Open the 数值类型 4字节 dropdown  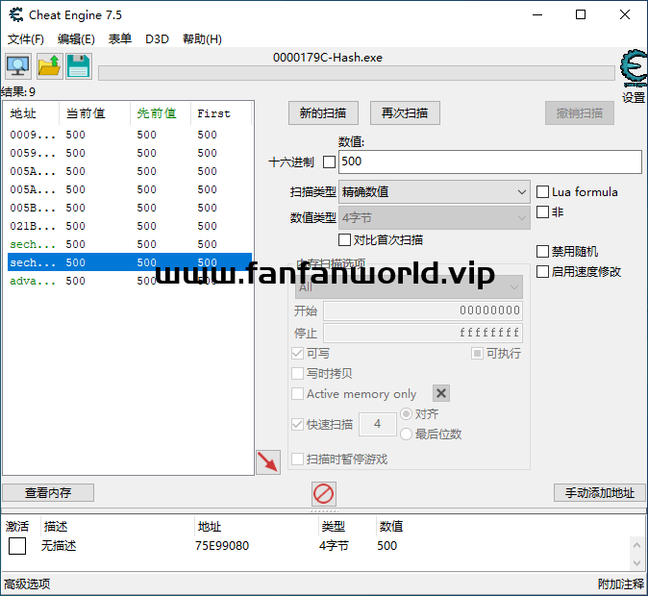coord(435,217)
